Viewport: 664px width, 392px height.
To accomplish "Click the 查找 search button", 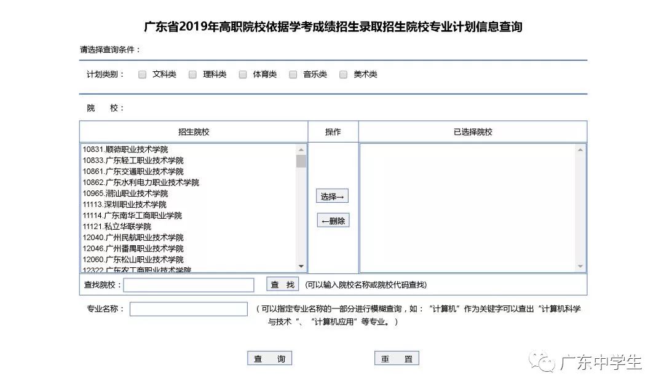I will pos(282,284).
